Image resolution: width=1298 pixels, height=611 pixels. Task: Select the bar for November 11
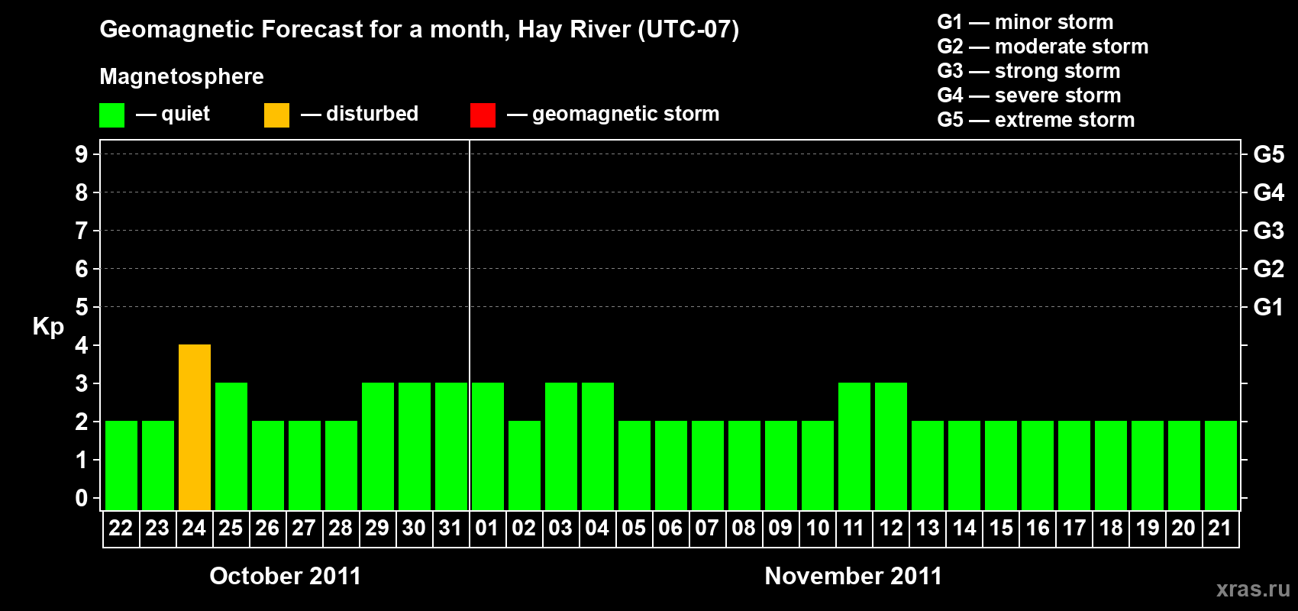[854, 446]
